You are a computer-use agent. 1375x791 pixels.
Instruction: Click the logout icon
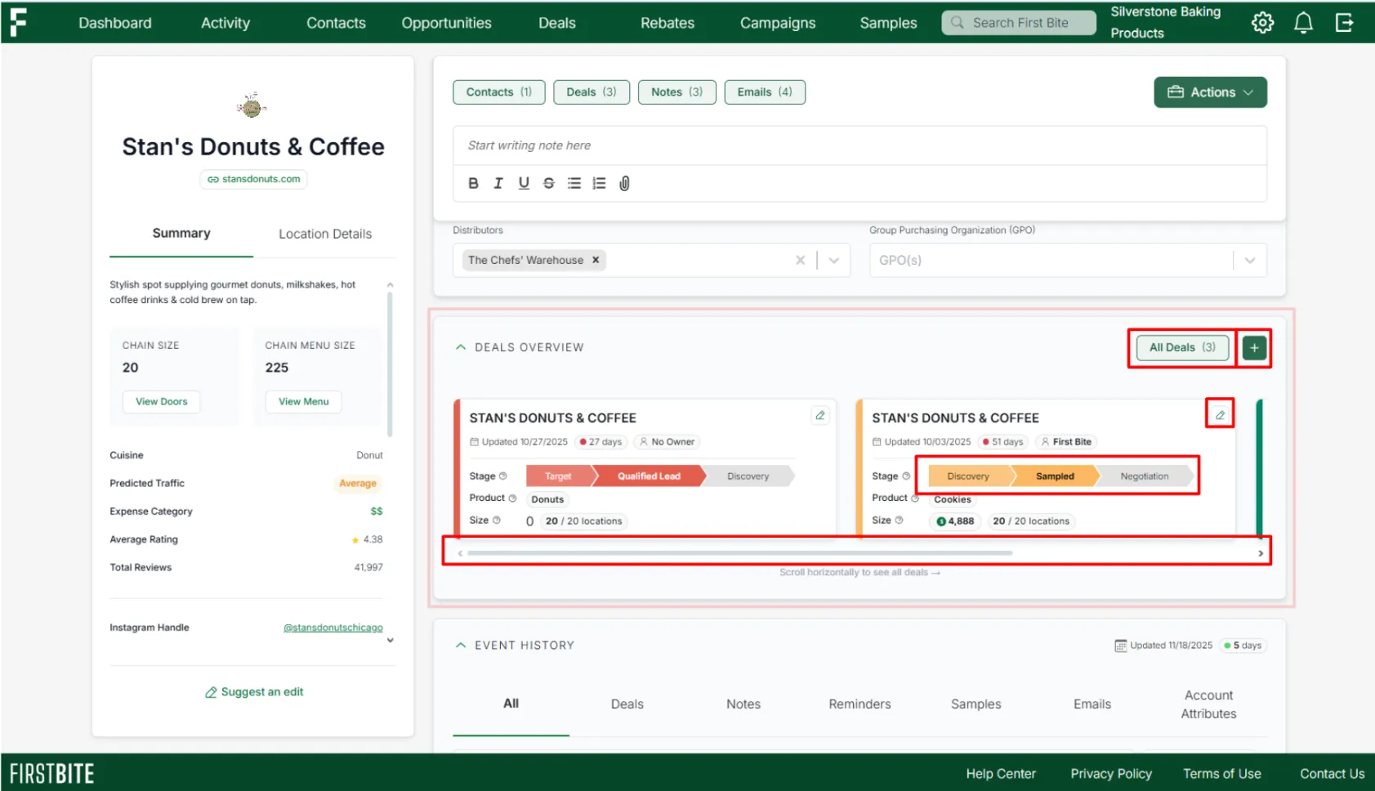pyautogui.click(x=1344, y=23)
